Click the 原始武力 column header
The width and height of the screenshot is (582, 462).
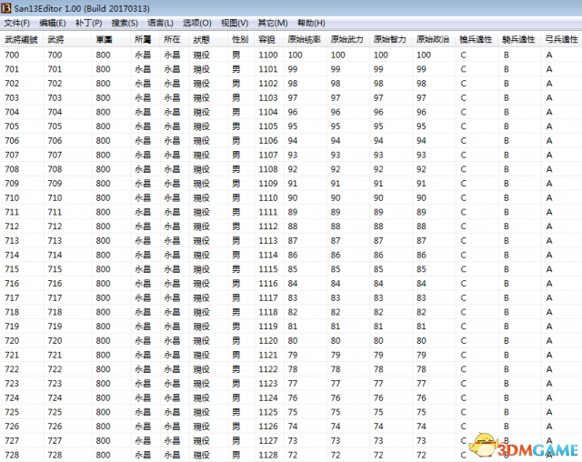[x=346, y=40]
